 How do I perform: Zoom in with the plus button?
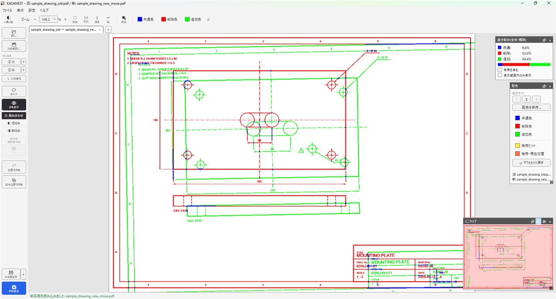[x=65, y=19]
